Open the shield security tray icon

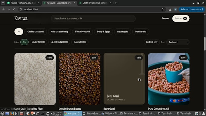point(28,114)
